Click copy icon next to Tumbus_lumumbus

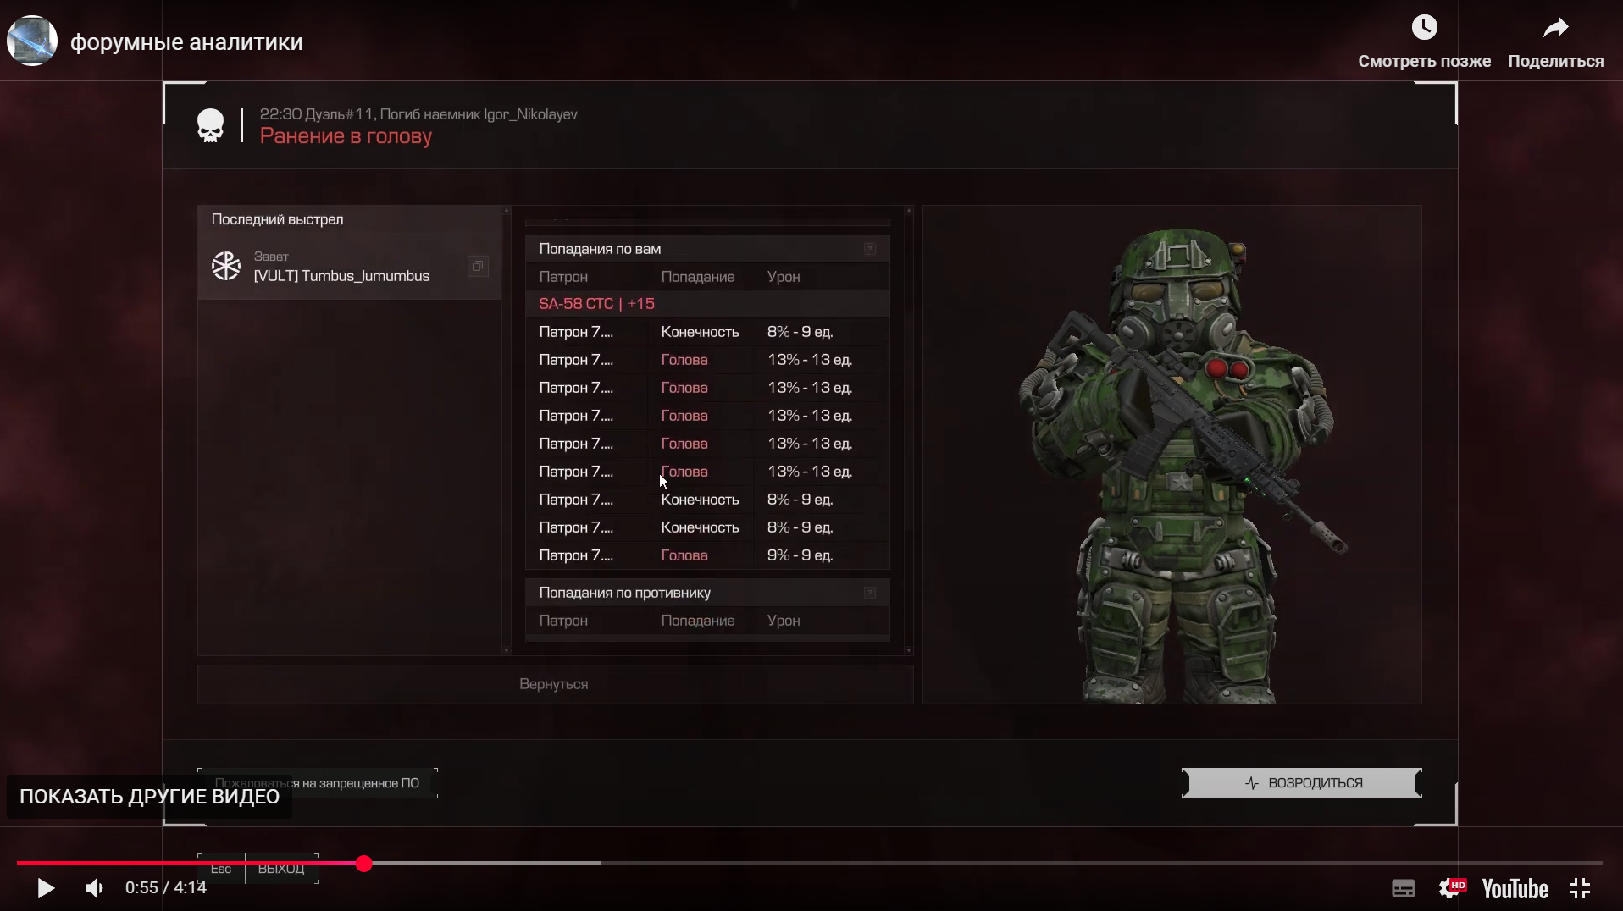[478, 267]
